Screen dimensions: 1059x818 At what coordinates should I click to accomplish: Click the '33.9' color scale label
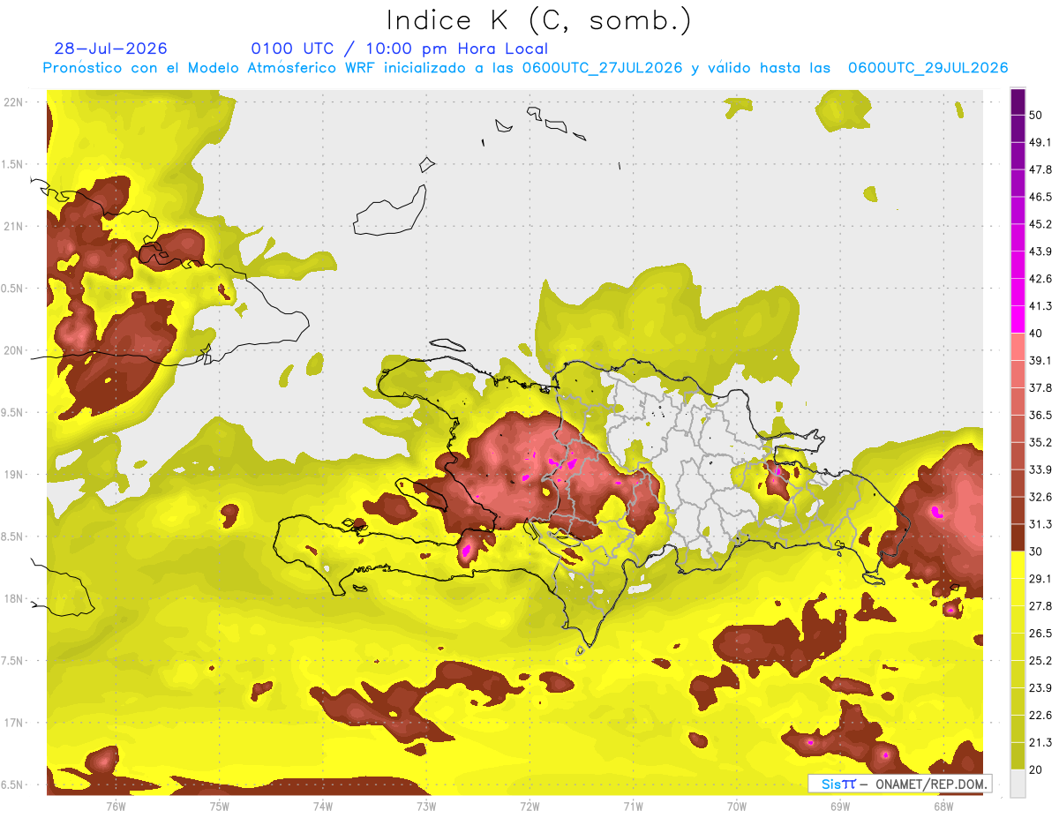click(1040, 469)
